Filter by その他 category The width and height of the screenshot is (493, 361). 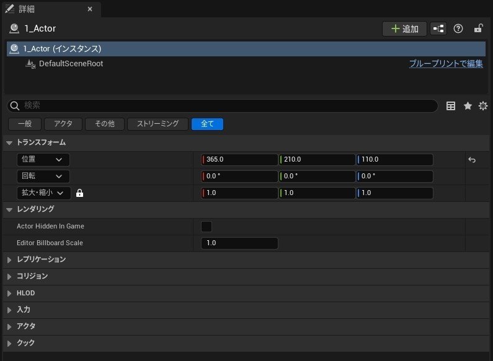pos(105,124)
